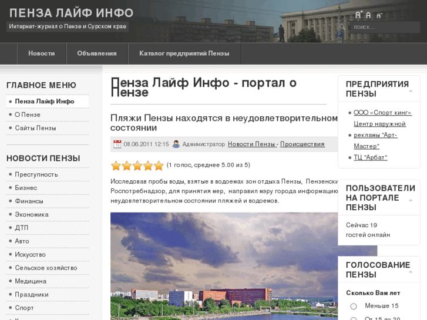Open the Новости tab in navigation bar
The image size is (427, 320).
pyautogui.click(x=41, y=53)
